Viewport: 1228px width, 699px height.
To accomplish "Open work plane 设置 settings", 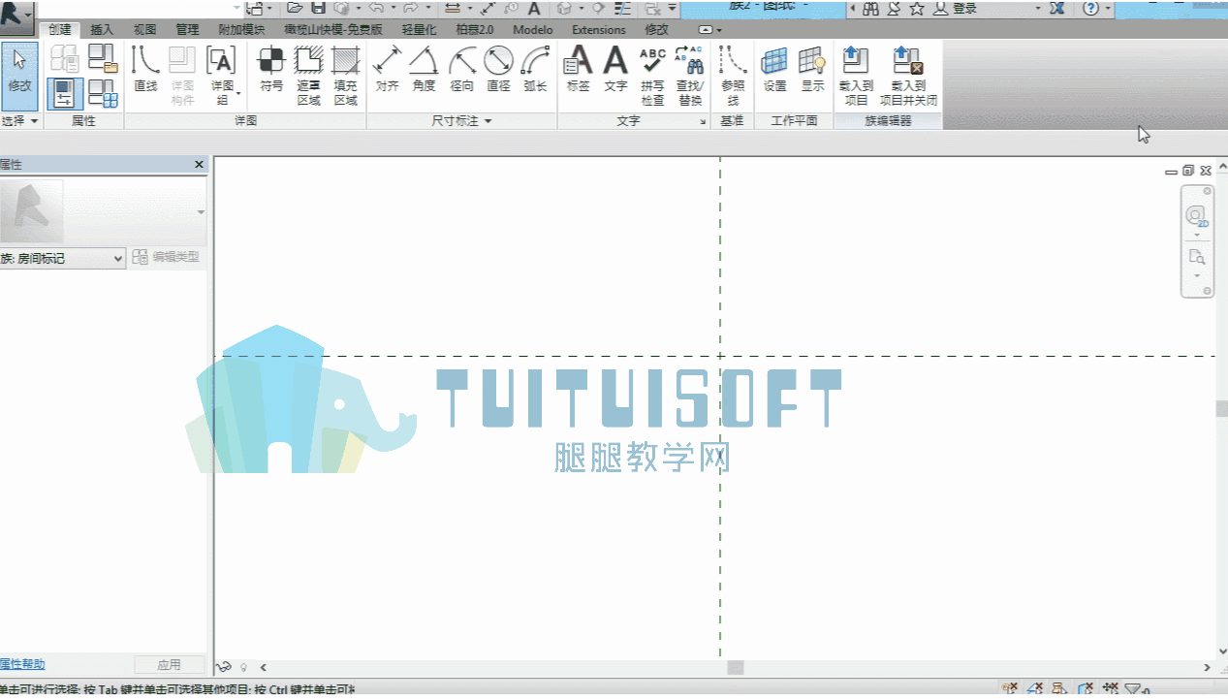I will click(x=774, y=70).
